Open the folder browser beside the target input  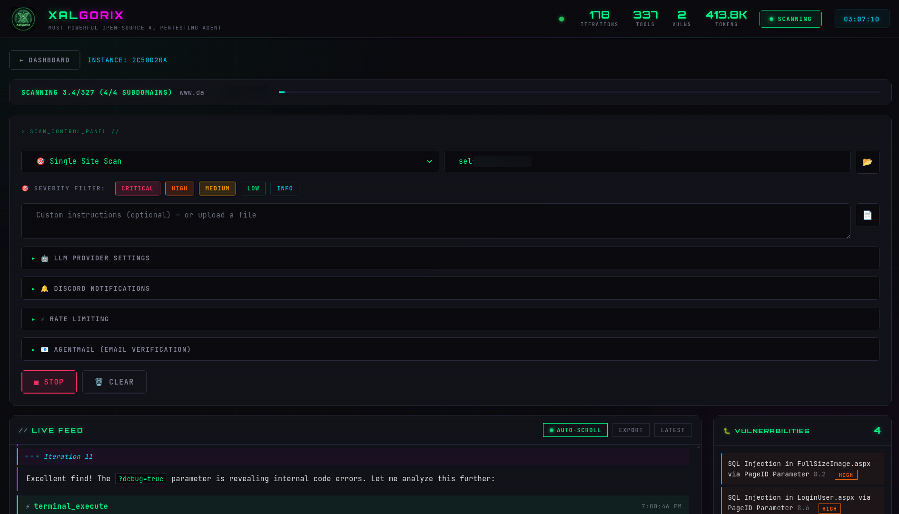[867, 161]
